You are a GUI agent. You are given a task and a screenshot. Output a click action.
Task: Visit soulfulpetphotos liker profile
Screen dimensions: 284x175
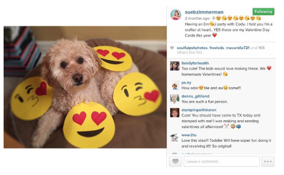192,48
